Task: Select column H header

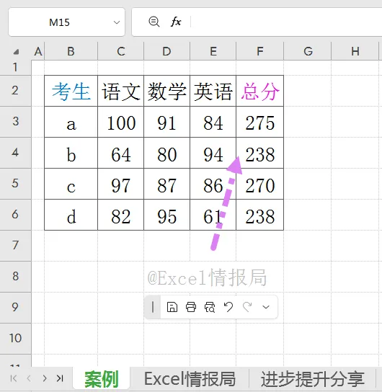Action: 355,51
